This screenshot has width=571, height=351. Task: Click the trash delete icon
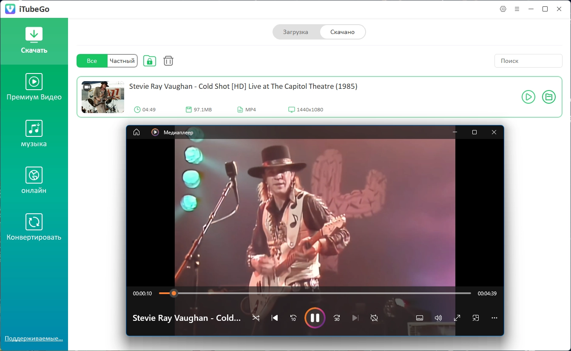point(168,61)
